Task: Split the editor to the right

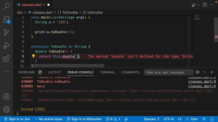Action: (205, 5)
